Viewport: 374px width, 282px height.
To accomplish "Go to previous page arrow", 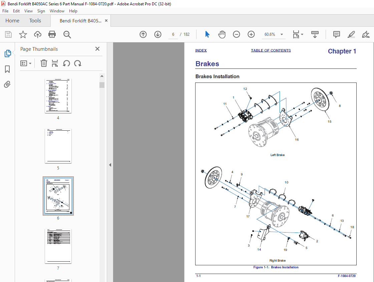I will (x=143, y=34).
